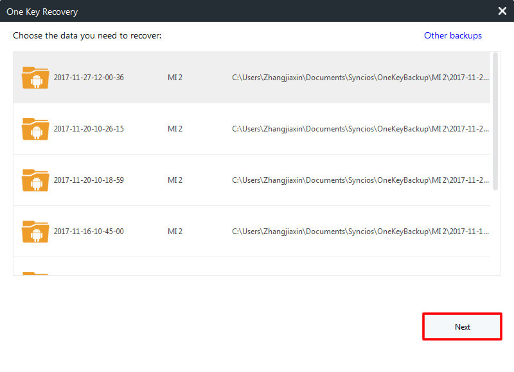Click the Android folder icon for backup 2017-11-27-12-00-36

pyautogui.click(x=35, y=78)
